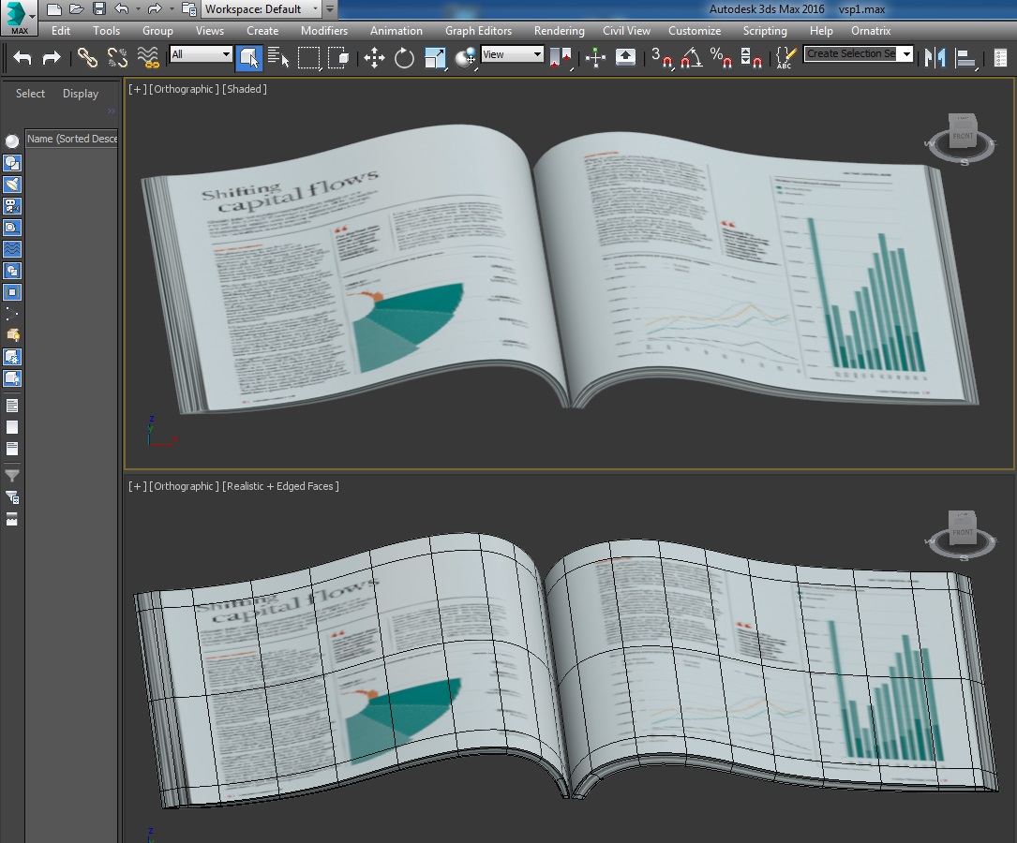This screenshot has height=843, width=1017.
Task: Click the Undo arrow in main toolbar
Action: pyautogui.click(x=22, y=58)
